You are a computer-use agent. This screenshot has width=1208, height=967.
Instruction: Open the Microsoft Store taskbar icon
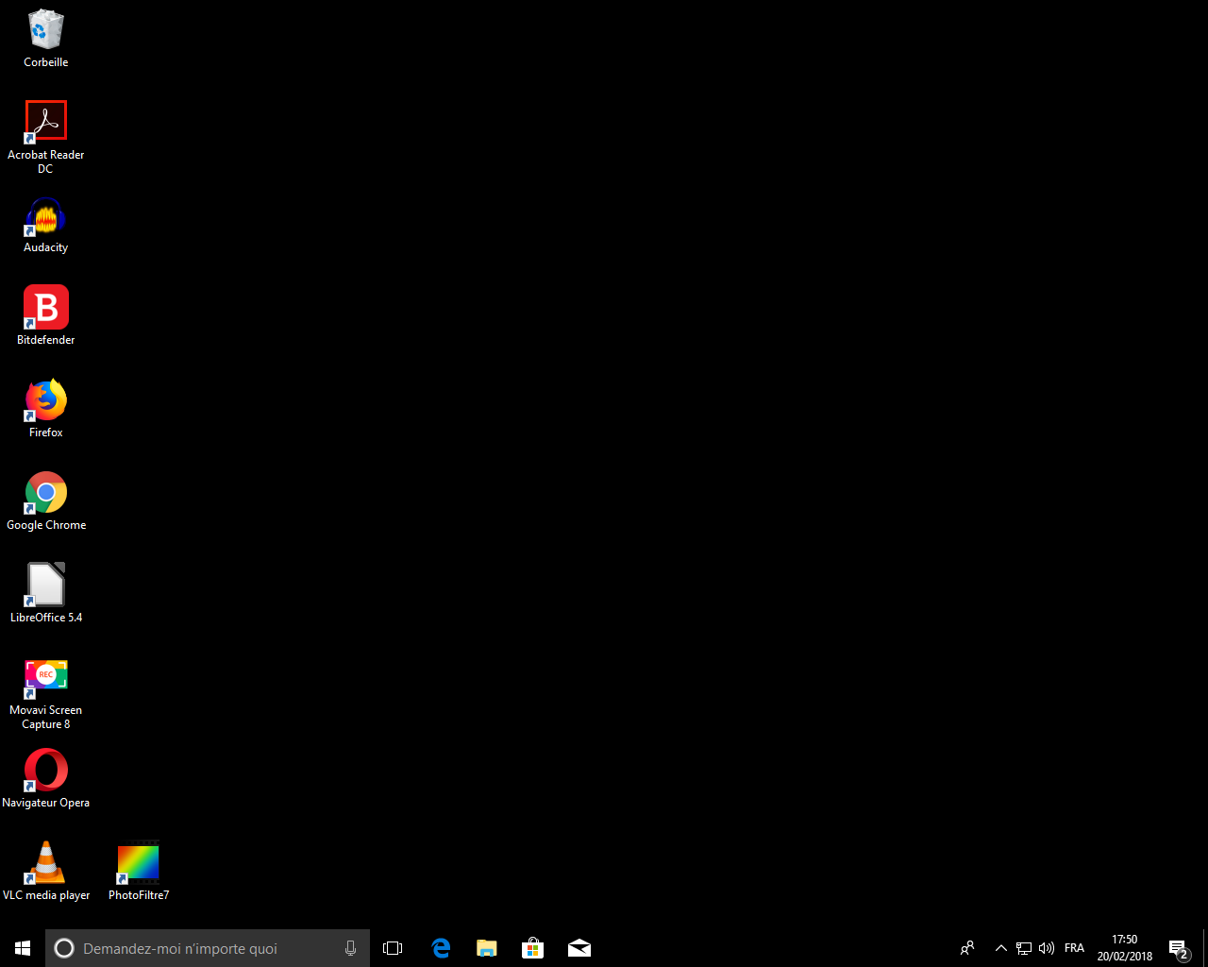pyautogui.click(x=533, y=948)
